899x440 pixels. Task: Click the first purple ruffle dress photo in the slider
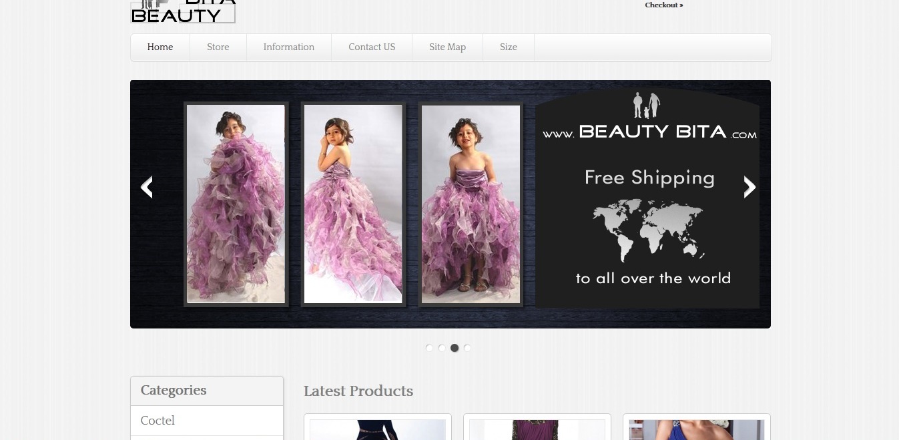point(236,204)
